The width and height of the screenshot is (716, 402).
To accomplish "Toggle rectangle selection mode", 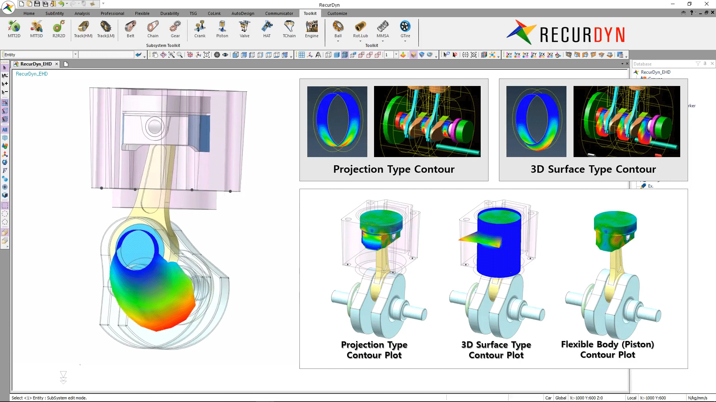I will [x=5, y=205].
